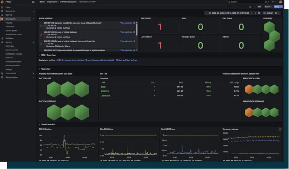Click the Dashboards grid icon in sidebar
The height and width of the screenshot is (169, 289).
[2, 19]
